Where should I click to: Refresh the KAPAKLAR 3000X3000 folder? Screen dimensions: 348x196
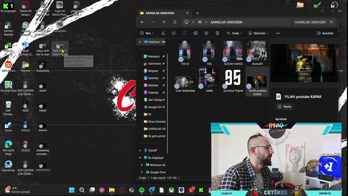175,22
